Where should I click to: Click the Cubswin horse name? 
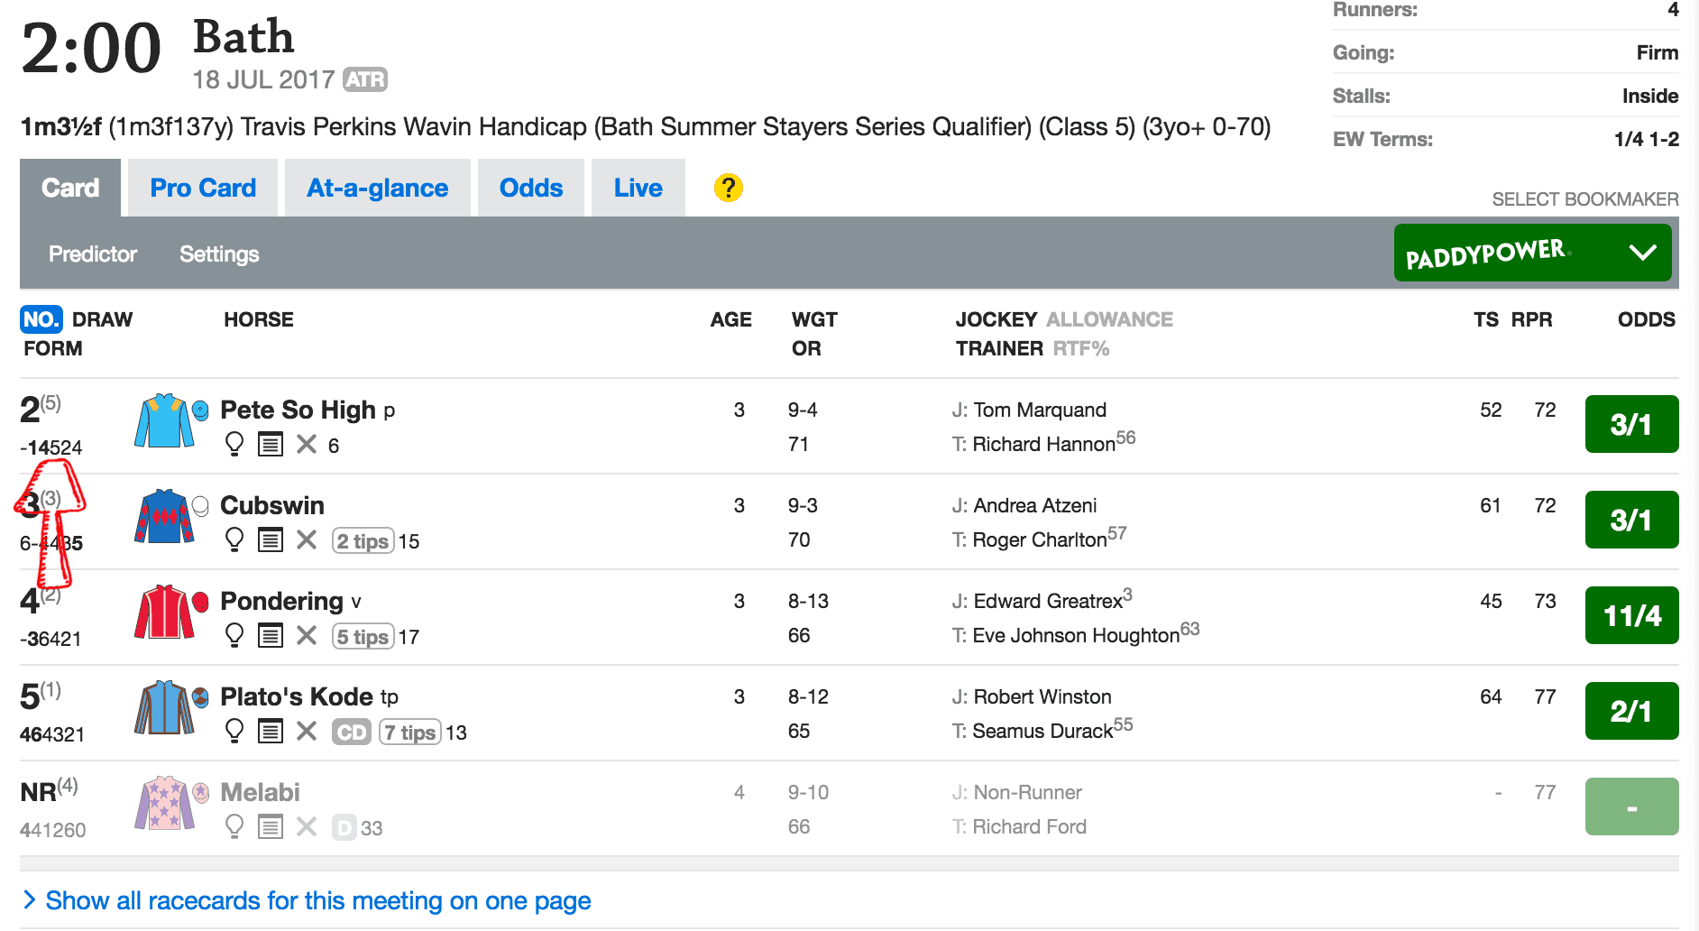(272, 505)
